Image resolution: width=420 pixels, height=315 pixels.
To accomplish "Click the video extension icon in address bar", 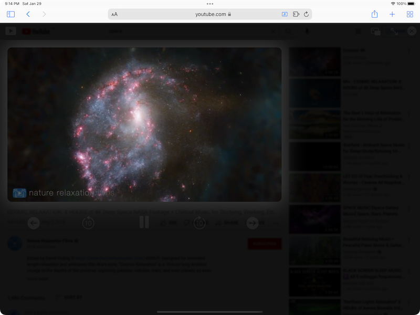I will (x=285, y=14).
